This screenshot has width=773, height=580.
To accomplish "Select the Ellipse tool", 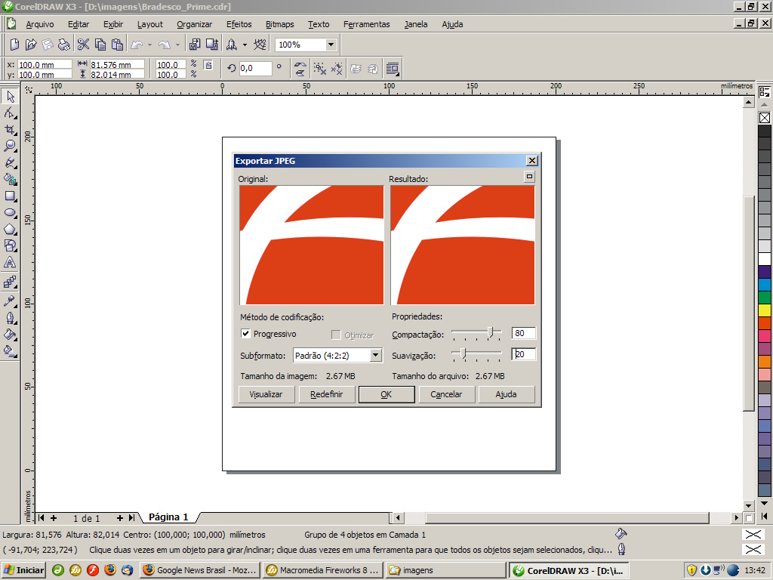I will click(x=10, y=212).
